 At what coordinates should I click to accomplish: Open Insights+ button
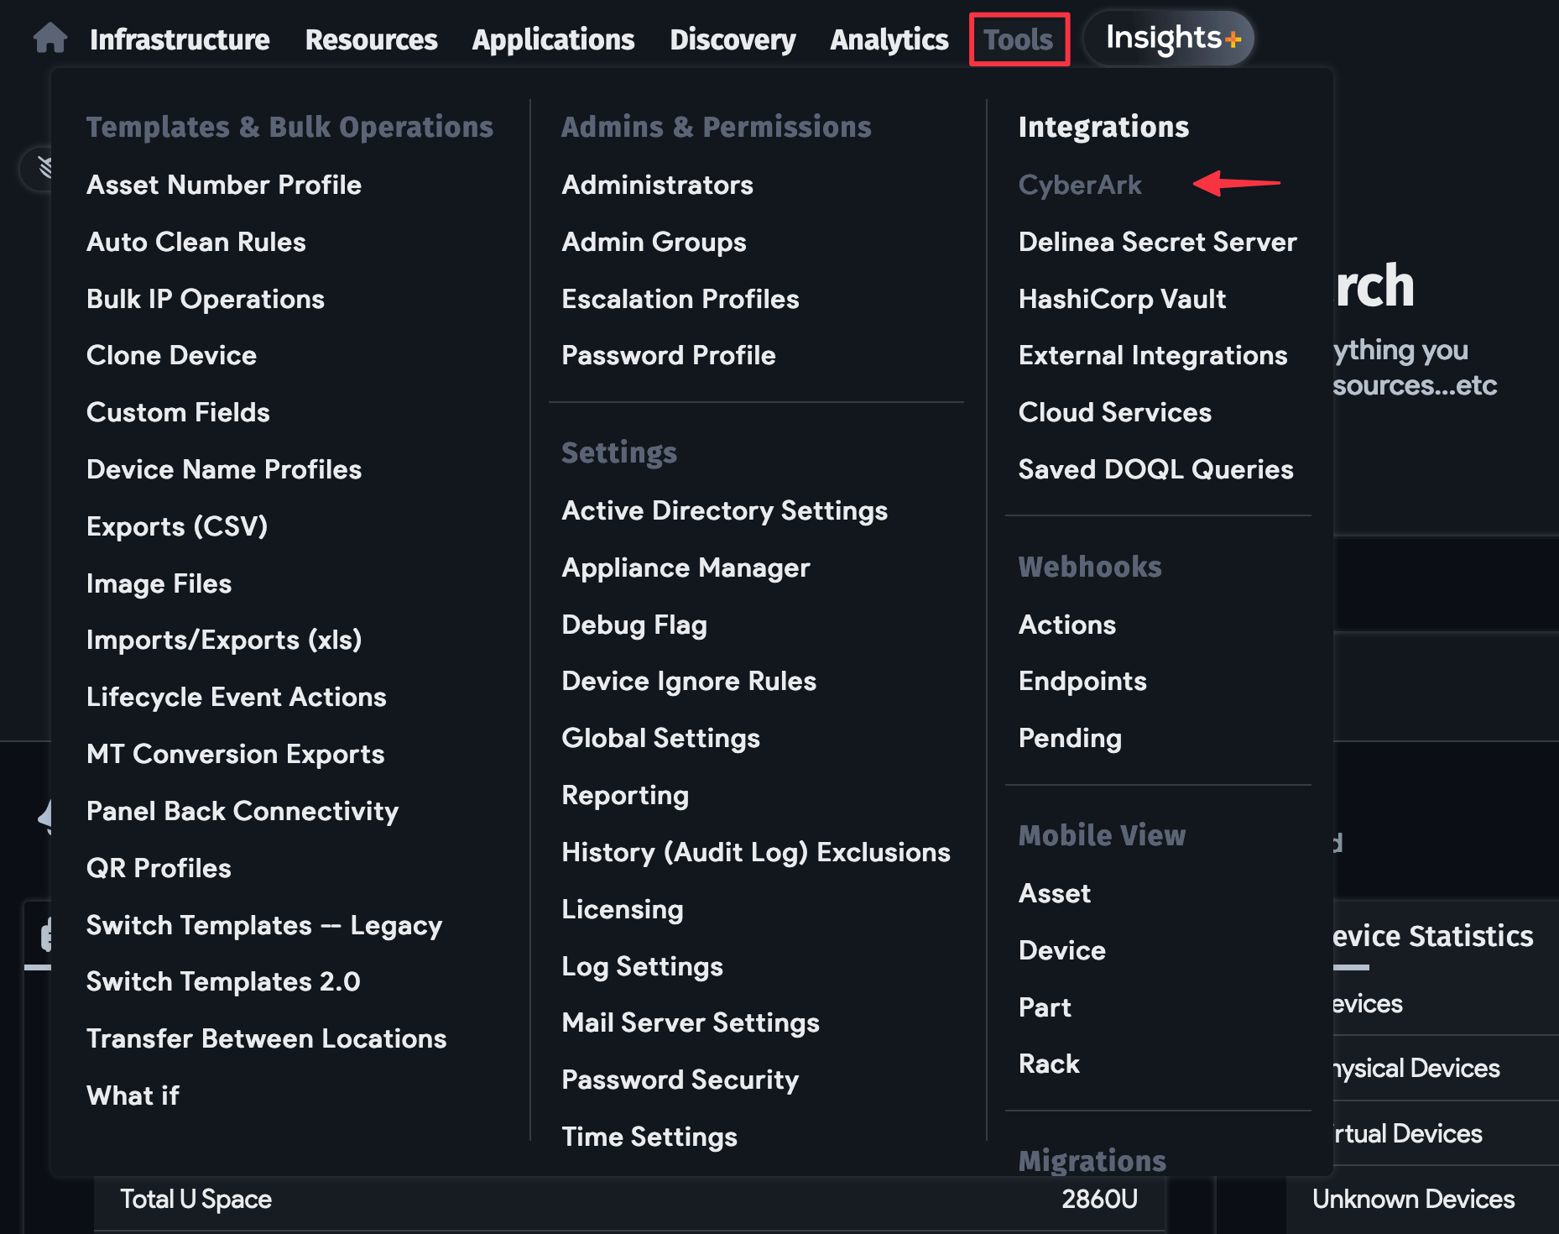[1169, 39]
